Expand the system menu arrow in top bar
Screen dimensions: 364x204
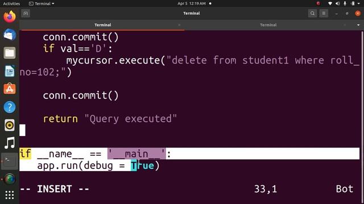pyautogui.click(x=359, y=3)
